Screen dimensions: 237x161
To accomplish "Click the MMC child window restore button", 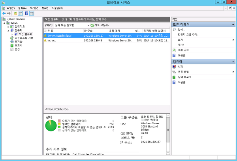I will coord(230,8).
